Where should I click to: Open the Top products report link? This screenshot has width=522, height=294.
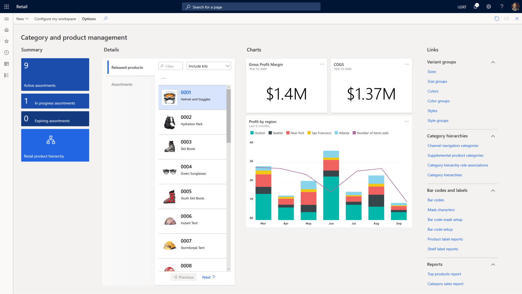click(x=444, y=274)
